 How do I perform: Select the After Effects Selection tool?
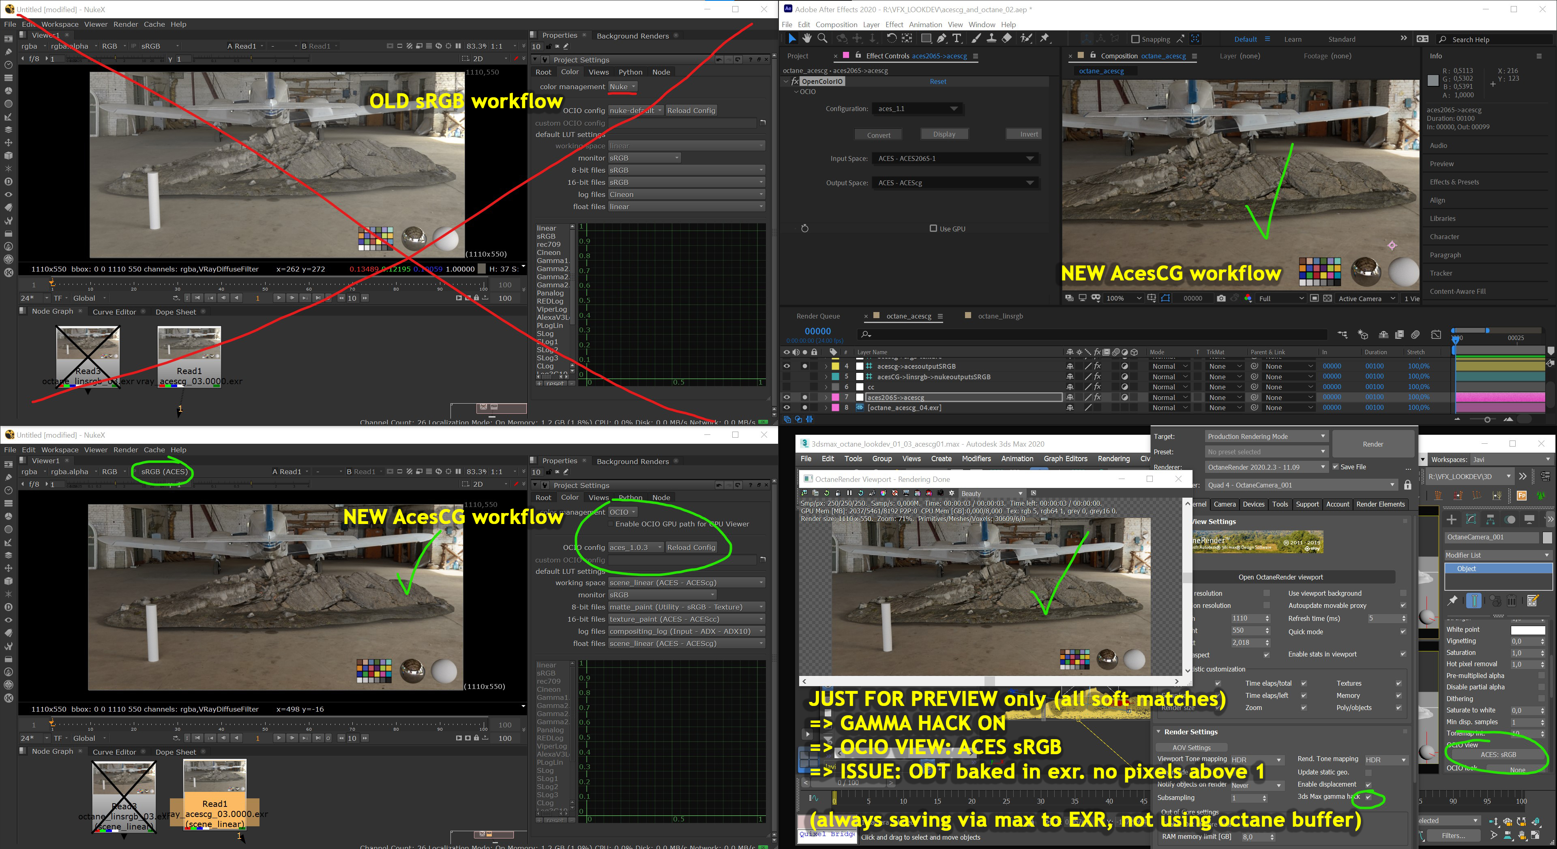coord(792,38)
